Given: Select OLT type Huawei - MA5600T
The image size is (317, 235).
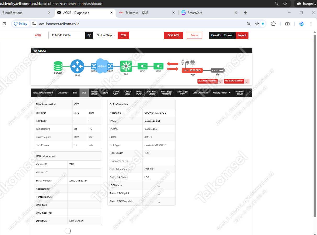Looking at the screenshot, I should pyautogui.click(x=155, y=145).
